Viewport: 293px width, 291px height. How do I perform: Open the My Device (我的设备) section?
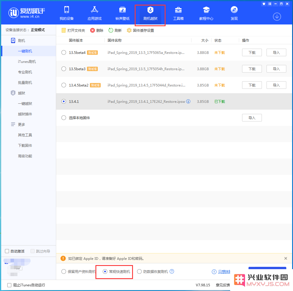pyautogui.click(x=67, y=13)
